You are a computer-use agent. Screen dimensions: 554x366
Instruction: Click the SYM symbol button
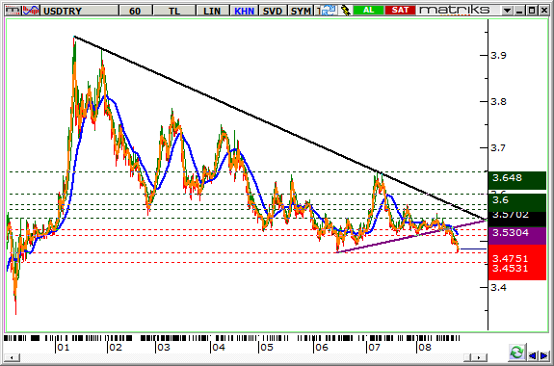pyautogui.click(x=301, y=11)
